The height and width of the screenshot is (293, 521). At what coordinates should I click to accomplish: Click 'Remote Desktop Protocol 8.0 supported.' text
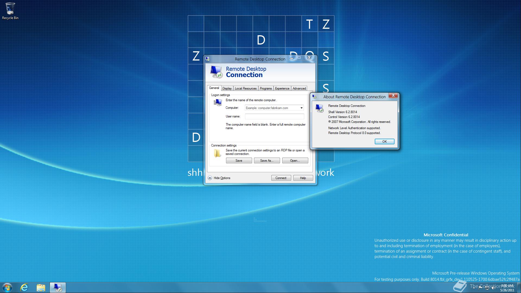(x=354, y=133)
